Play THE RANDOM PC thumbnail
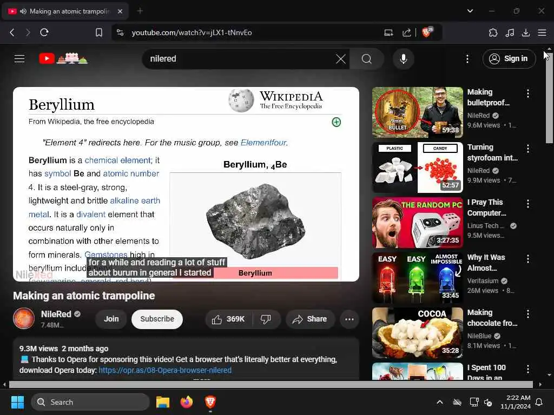This screenshot has height=415, width=554. click(x=417, y=223)
